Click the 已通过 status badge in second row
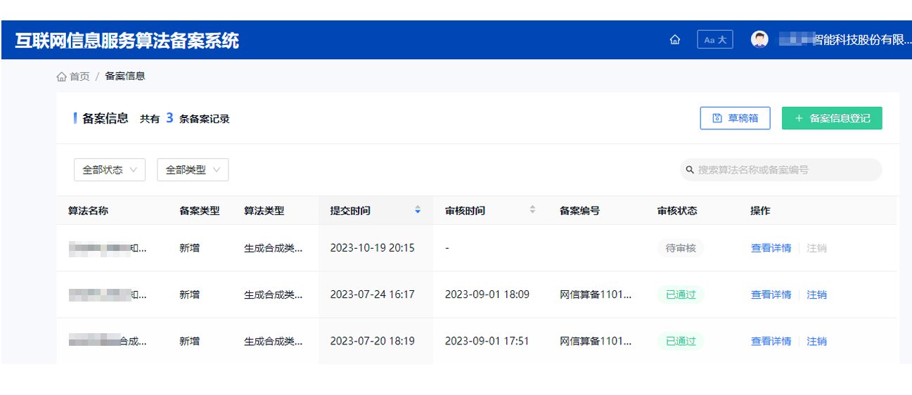912x395 pixels. [680, 294]
